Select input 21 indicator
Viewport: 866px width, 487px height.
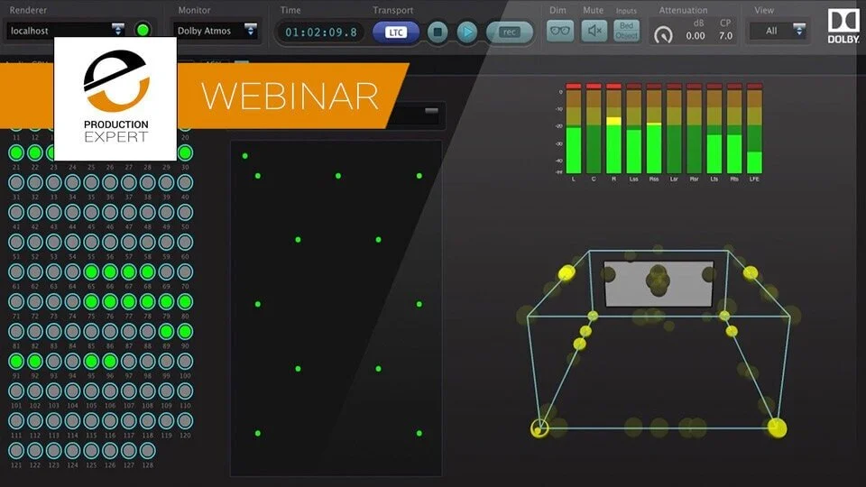[16, 152]
